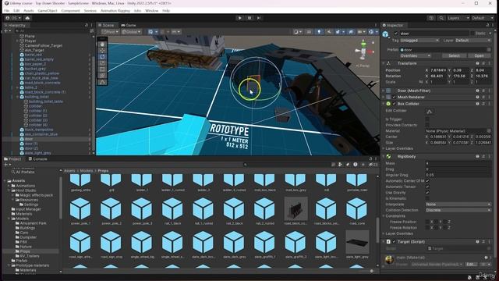This screenshot has height=281, width=499.
Task: Toggle 2D view mode in Scene toolbar
Action: (x=309, y=32)
